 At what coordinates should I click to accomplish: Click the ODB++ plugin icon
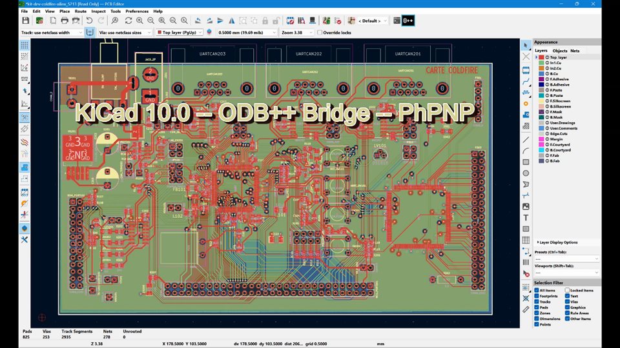[408, 21]
